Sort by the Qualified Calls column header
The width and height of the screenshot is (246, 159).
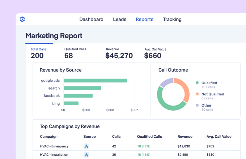[149, 137]
